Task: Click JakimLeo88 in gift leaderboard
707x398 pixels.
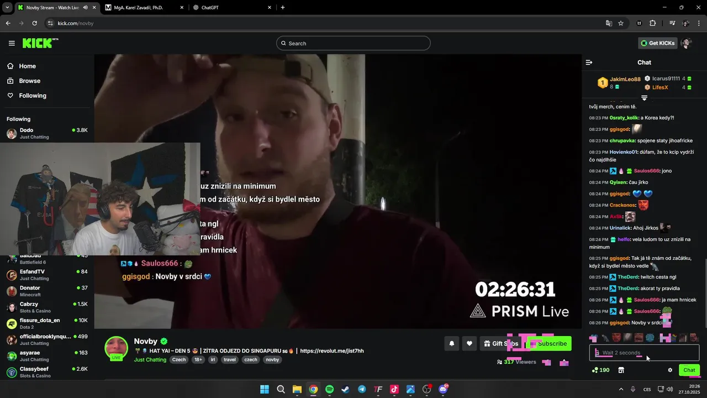Action: [625, 80]
